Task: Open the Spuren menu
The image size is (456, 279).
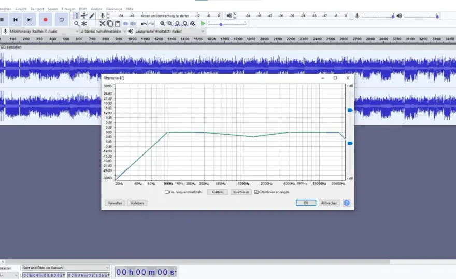Action: [x=53, y=9]
